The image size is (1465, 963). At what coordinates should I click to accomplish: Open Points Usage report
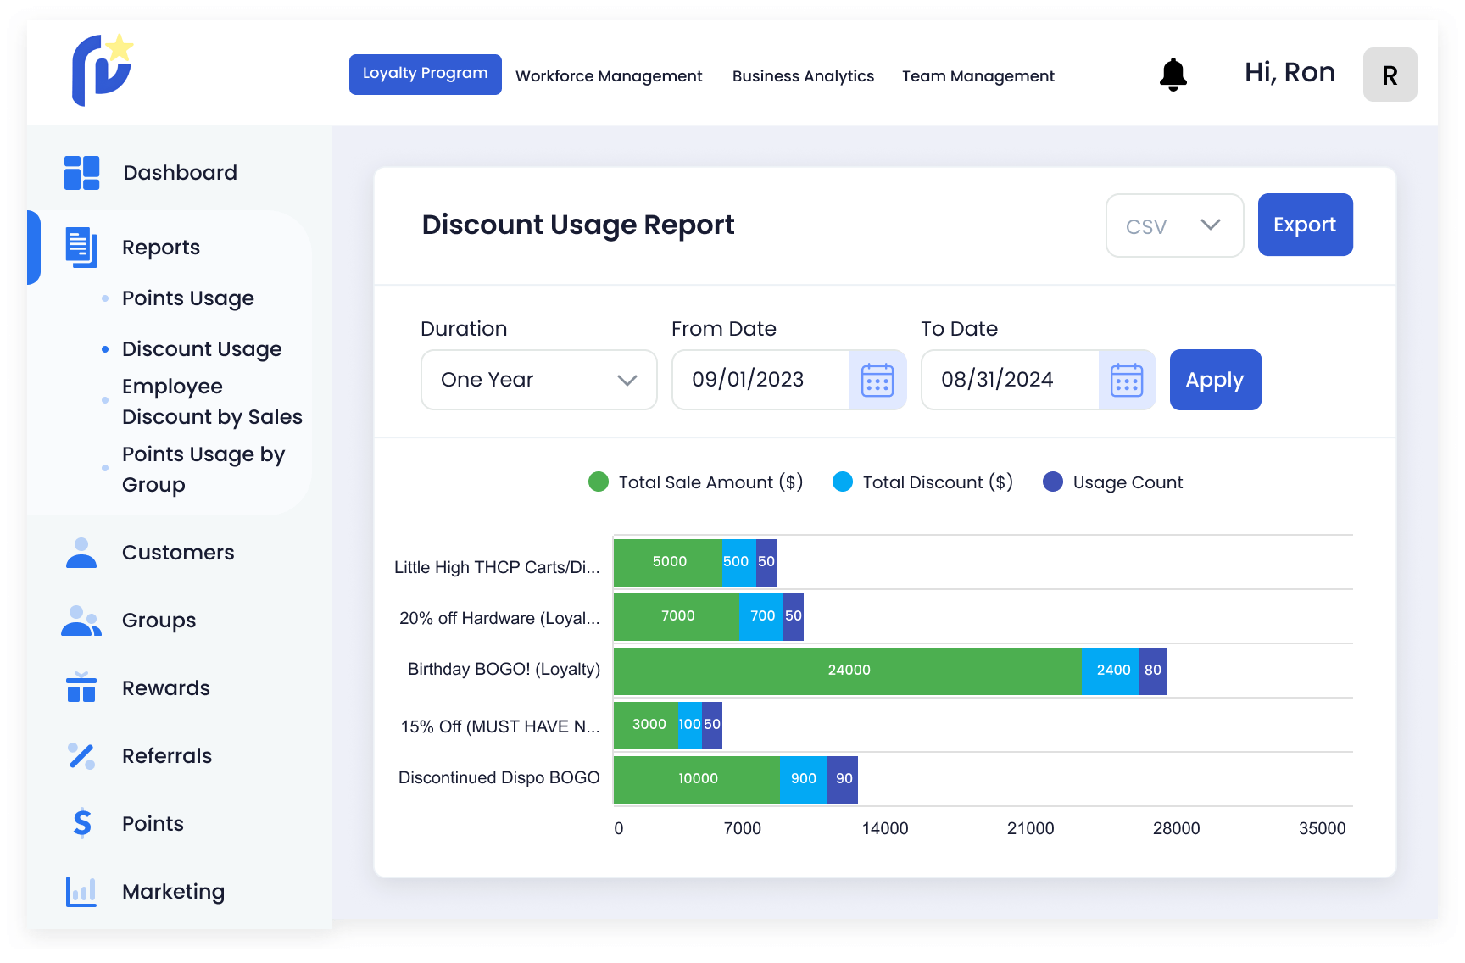point(188,298)
